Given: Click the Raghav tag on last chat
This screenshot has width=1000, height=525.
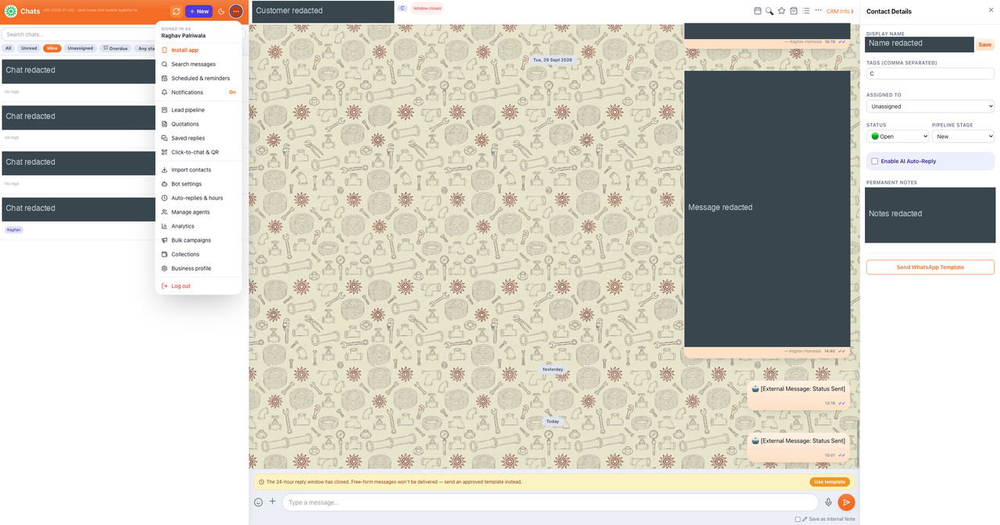Looking at the screenshot, I should (14, 230).
